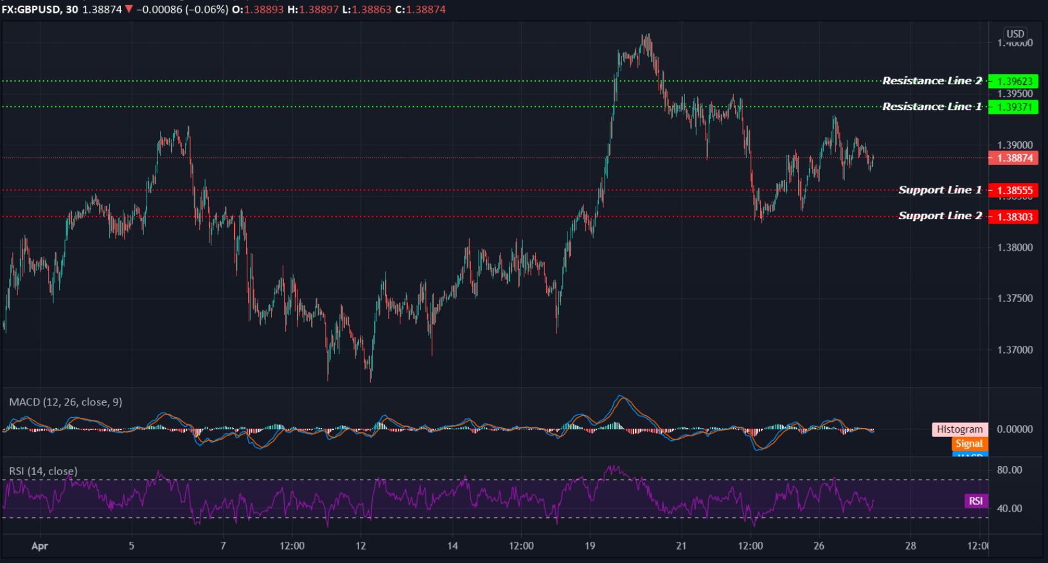Viewport: 1048px width, 563px height.
Task: Click the 1.37500 price scale value
Action: click(x=1015, y=299)
